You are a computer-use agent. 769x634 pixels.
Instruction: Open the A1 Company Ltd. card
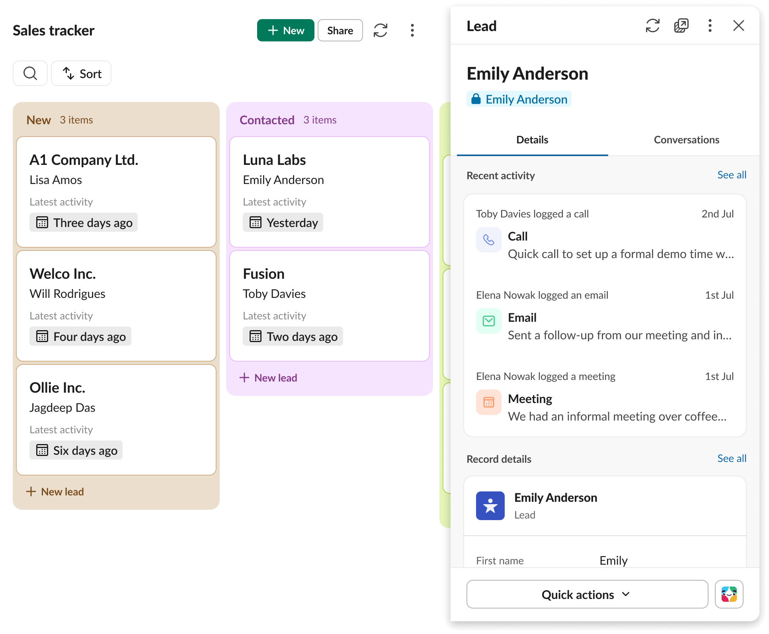[x=116, y=192]
